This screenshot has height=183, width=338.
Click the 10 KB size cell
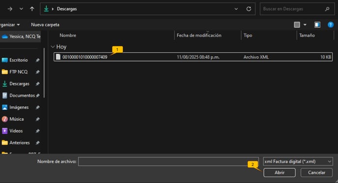click(x=326, y=57)
